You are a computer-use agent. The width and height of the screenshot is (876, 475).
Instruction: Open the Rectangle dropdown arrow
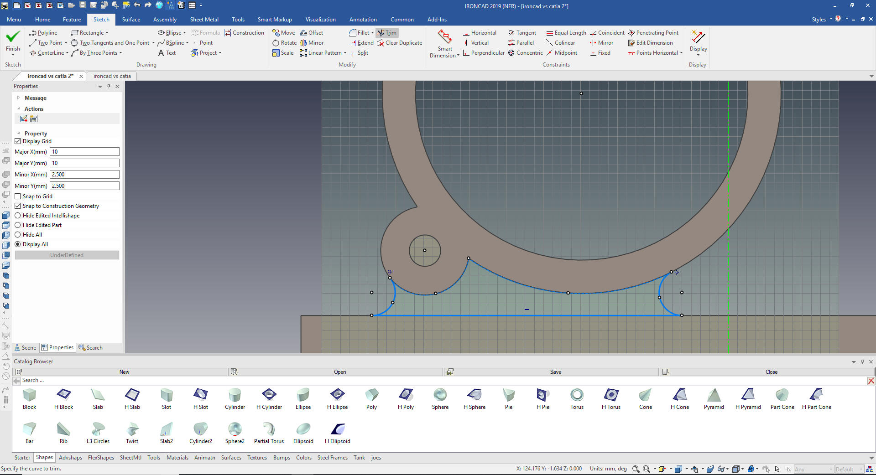click(107, 33)
